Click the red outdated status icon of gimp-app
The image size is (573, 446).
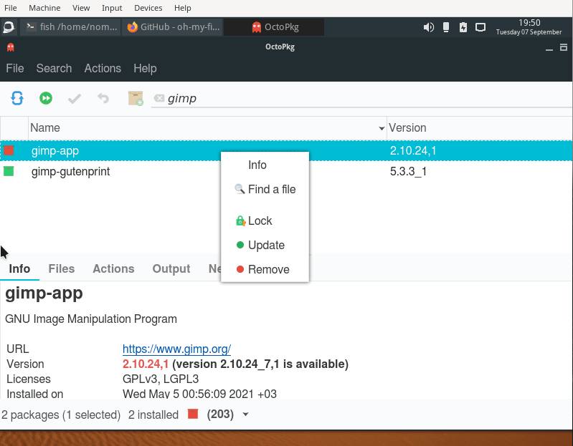(x=9, y=150)
